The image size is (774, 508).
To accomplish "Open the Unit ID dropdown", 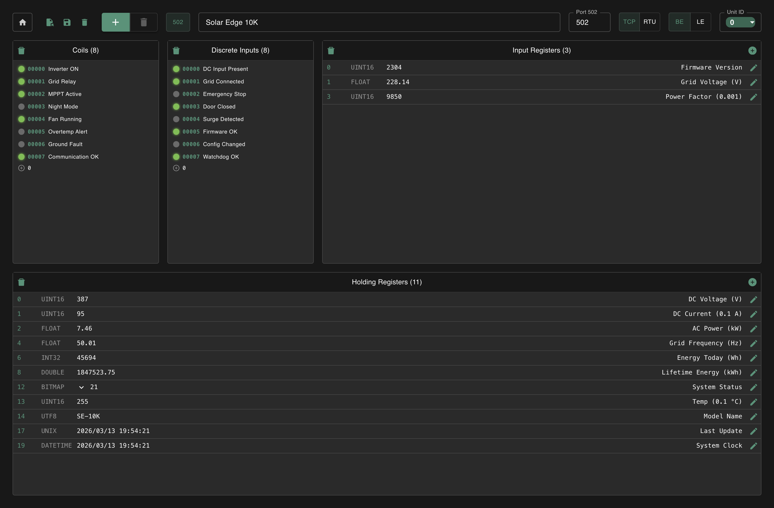I will coord(740,22).
